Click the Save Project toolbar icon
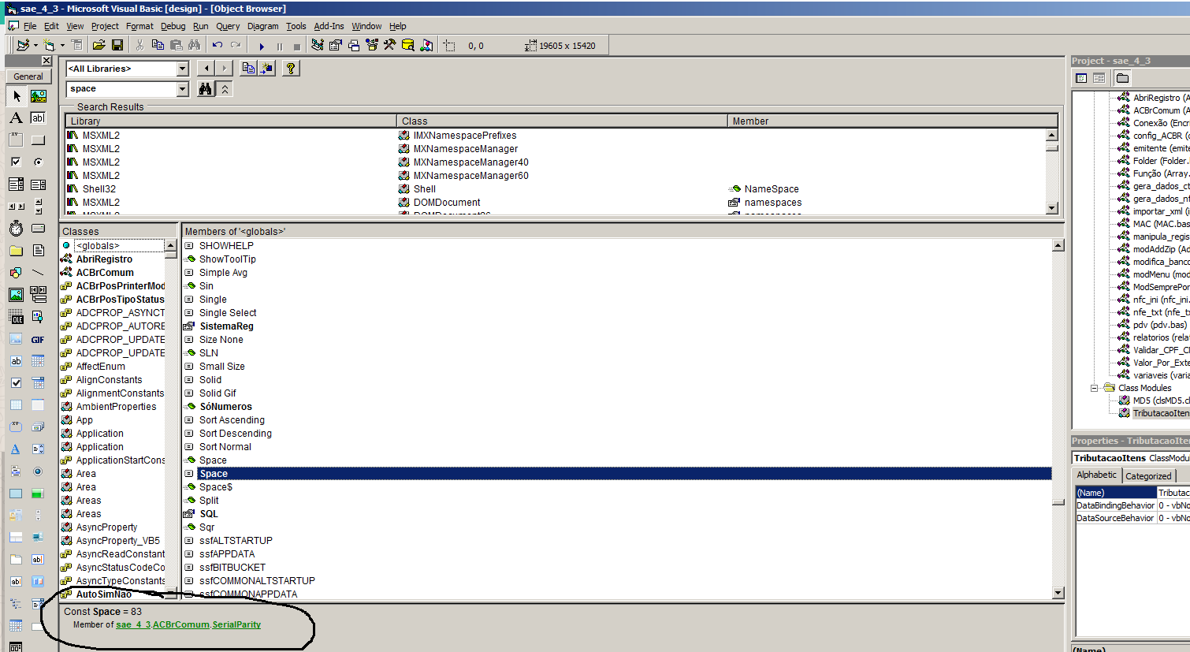The image size is (1190, 652). coord(117,46)
